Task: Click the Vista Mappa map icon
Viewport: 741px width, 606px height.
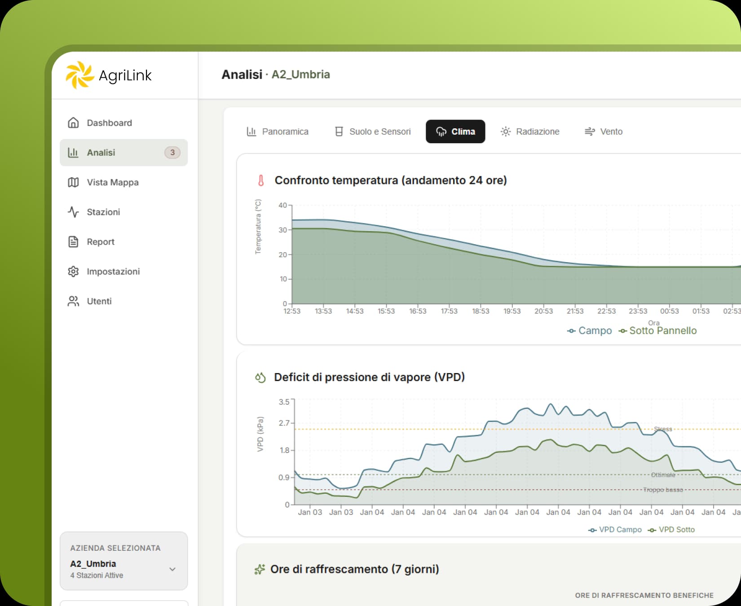Action: tap(73, 182)
